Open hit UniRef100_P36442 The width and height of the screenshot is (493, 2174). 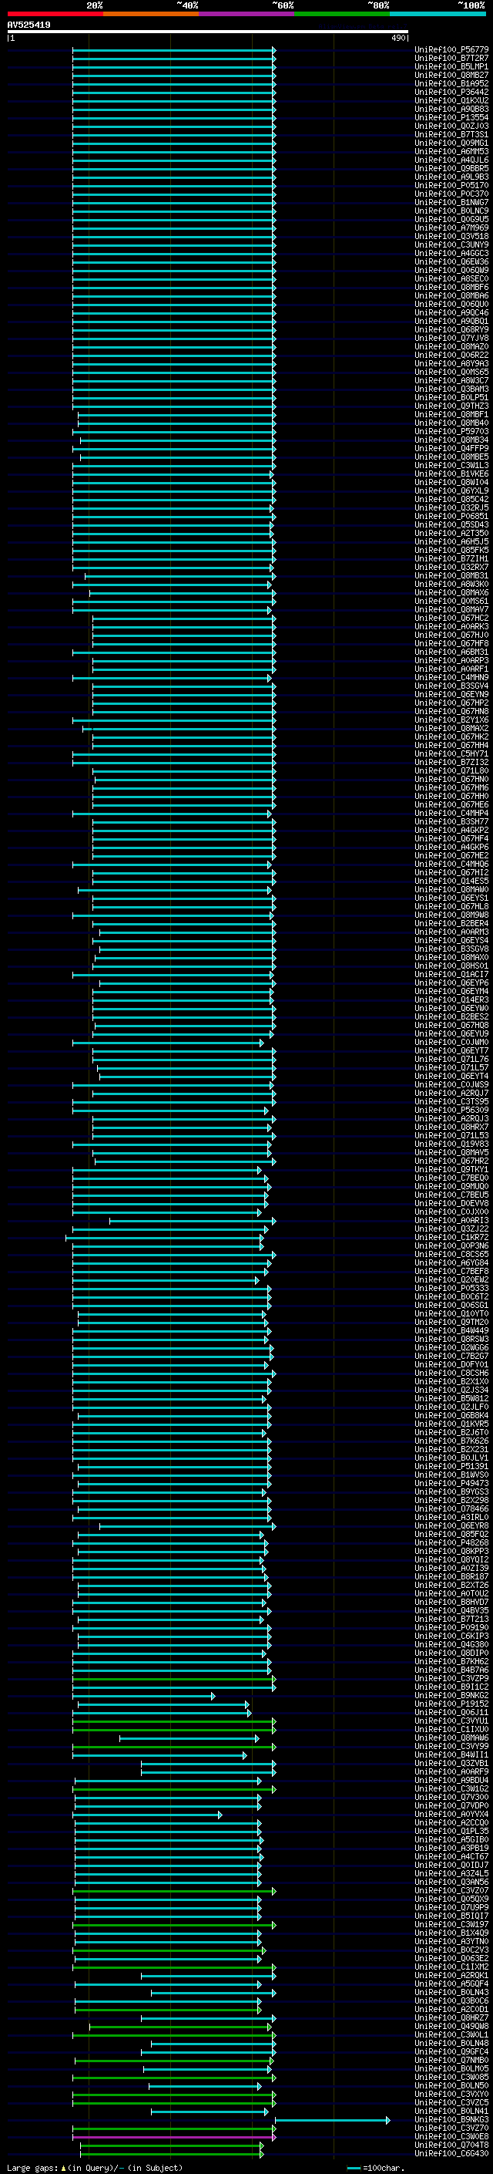click(x=451, y=92)
